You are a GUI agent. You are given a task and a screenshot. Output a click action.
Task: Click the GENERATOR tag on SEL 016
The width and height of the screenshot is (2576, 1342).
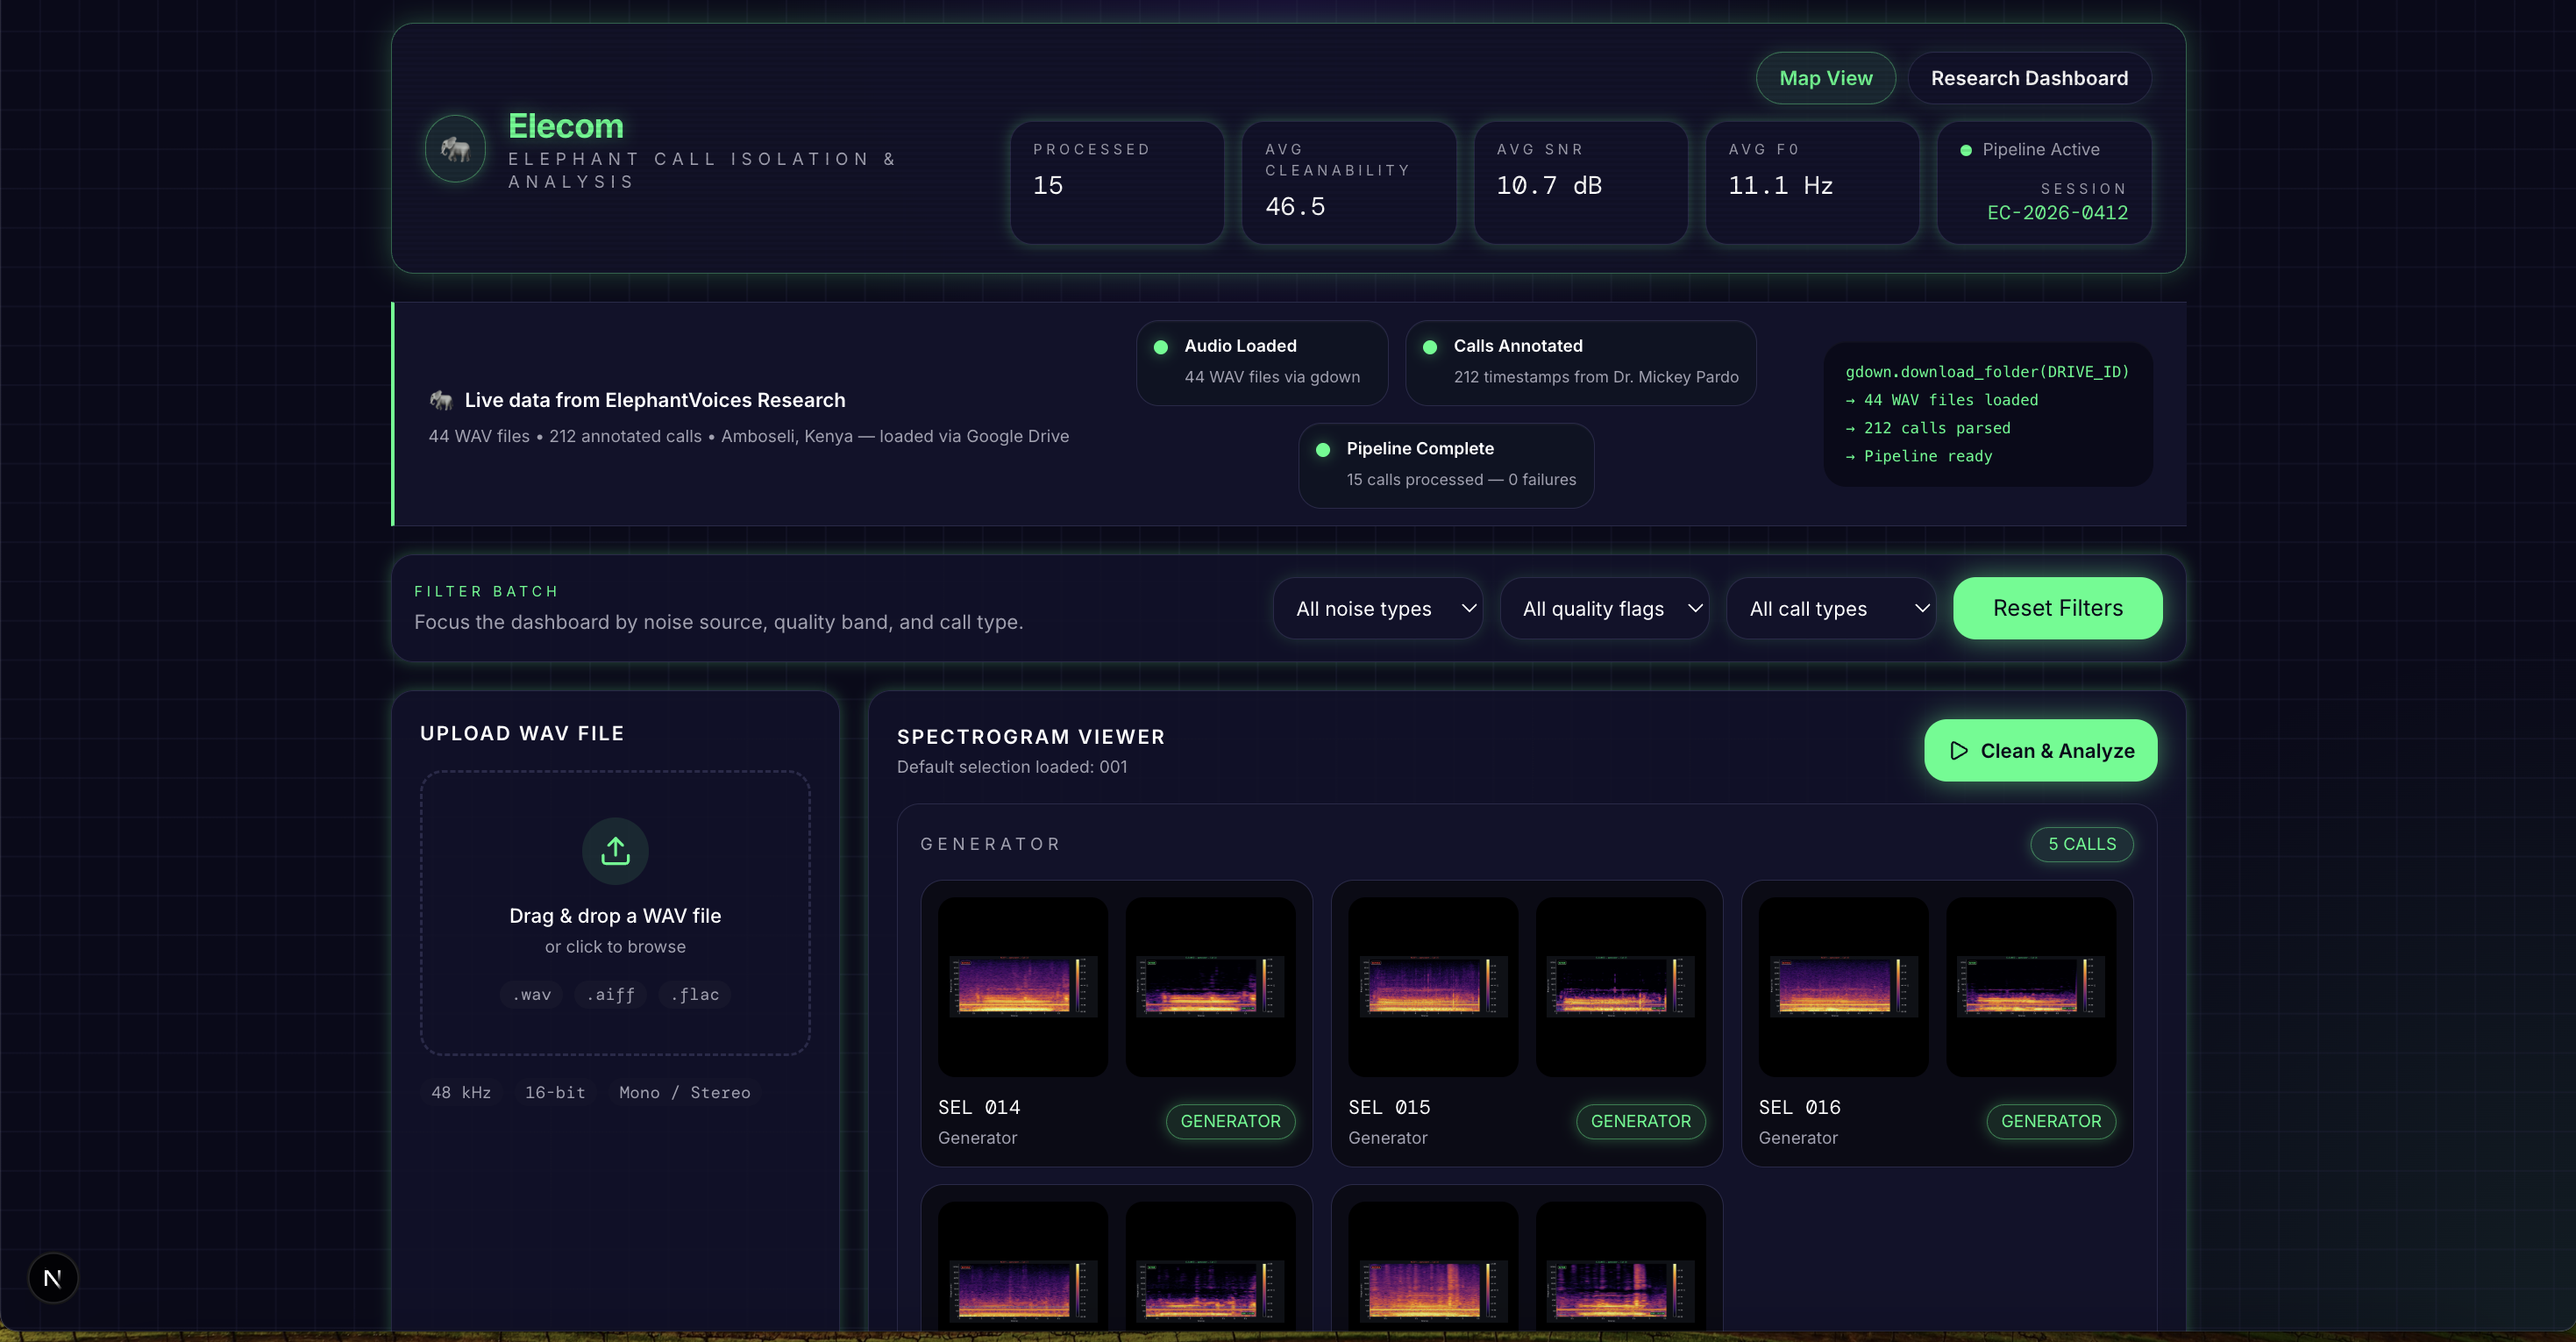[x=2050, y=1121]
